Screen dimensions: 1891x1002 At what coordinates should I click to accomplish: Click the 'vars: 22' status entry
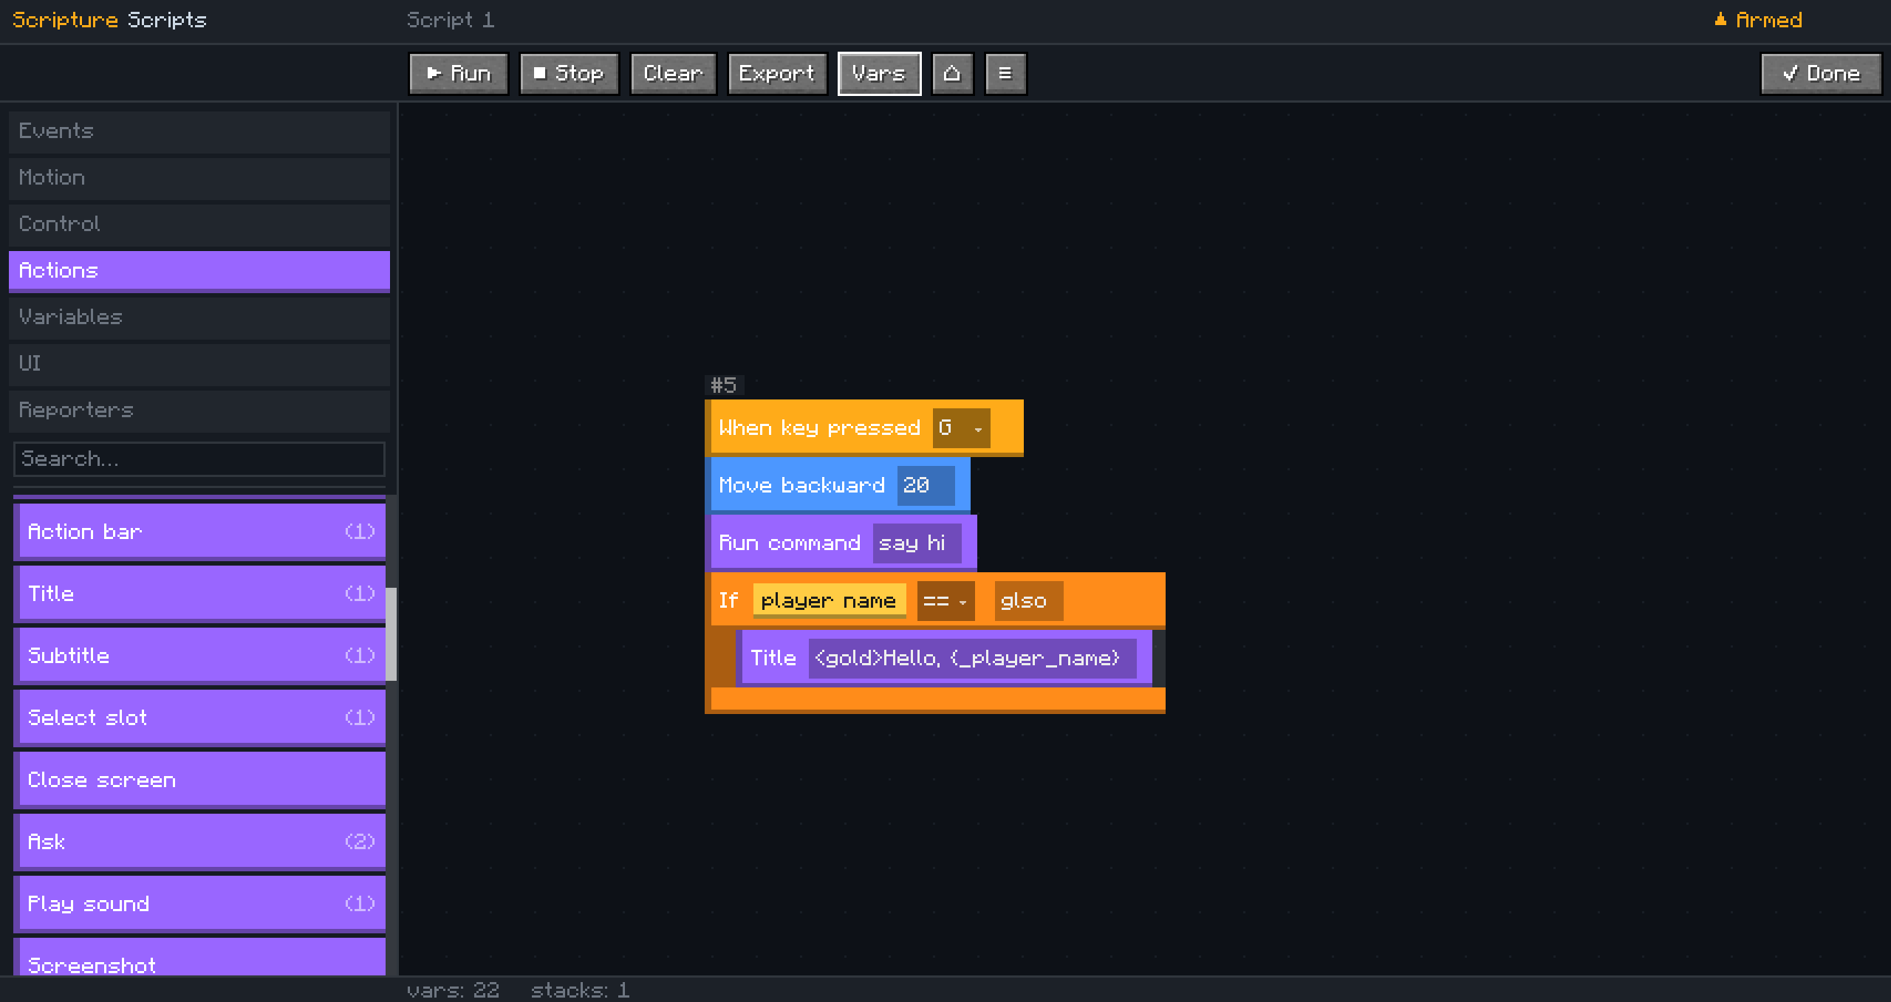click(x=453, y=990)
